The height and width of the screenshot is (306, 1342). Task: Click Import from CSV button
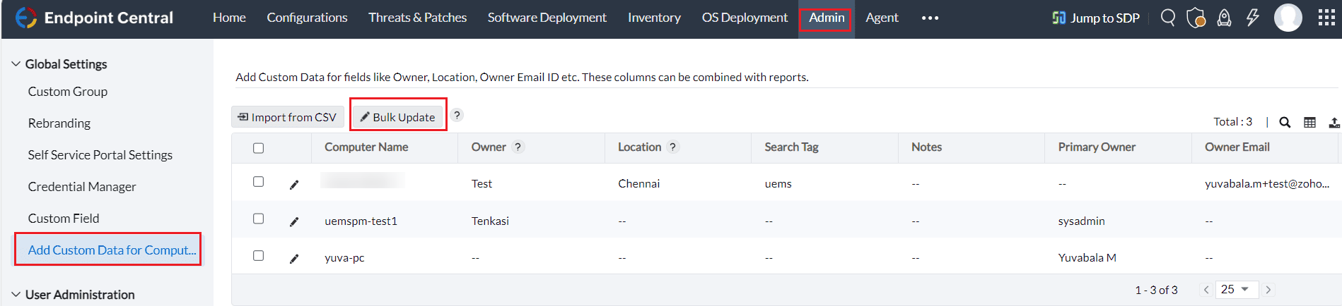(287, 117)
